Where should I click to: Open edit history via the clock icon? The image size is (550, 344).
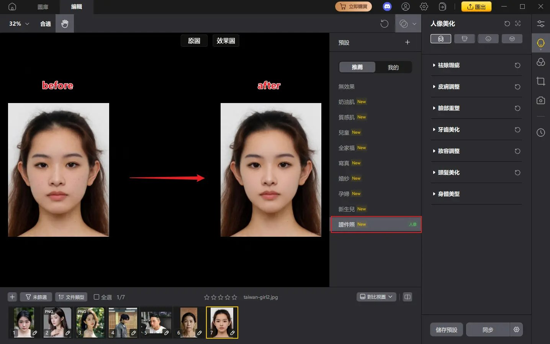tap(541, 133)
